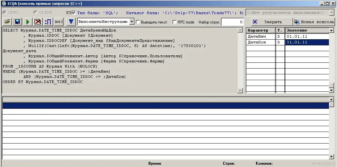Screen dimensions: 337x167
Task: Click parameters table scroll up arrow
Action: tap(332, 30)
